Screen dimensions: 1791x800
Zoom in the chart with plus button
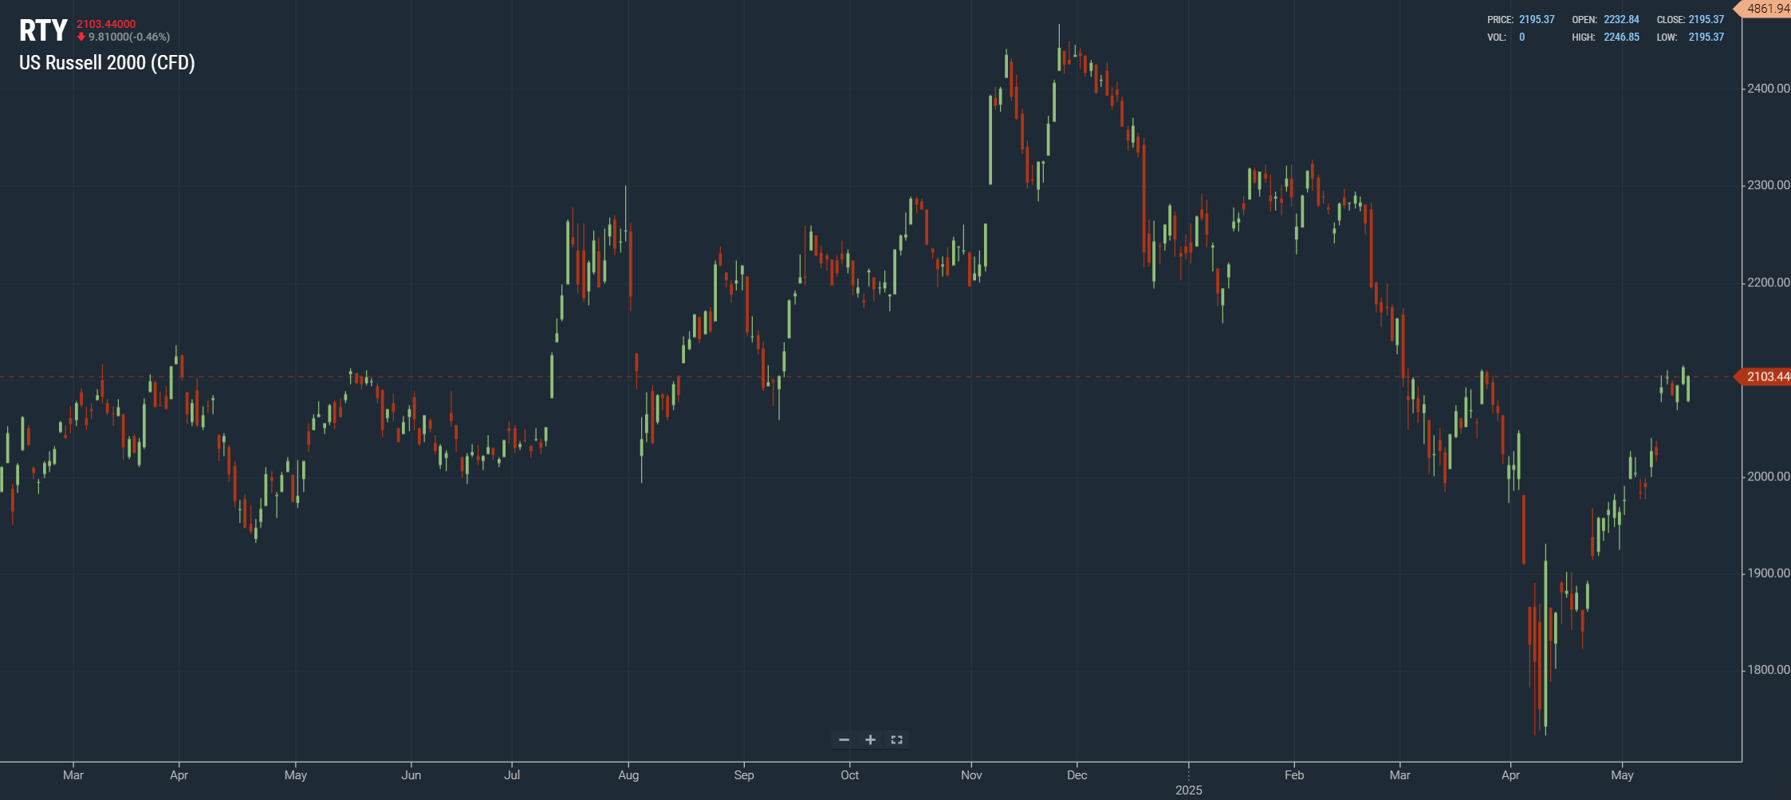tap(870, 740)
